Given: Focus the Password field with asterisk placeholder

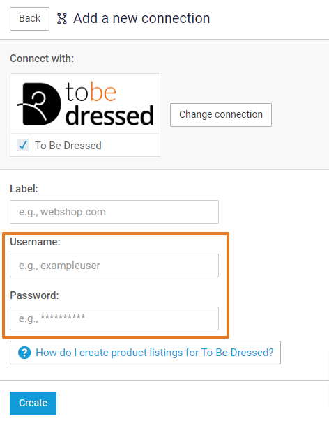Looking at the screenshot, I should [x=114, y=318].
